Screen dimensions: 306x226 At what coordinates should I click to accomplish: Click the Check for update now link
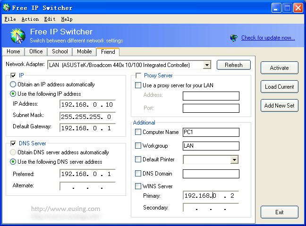tap(268, 38)
